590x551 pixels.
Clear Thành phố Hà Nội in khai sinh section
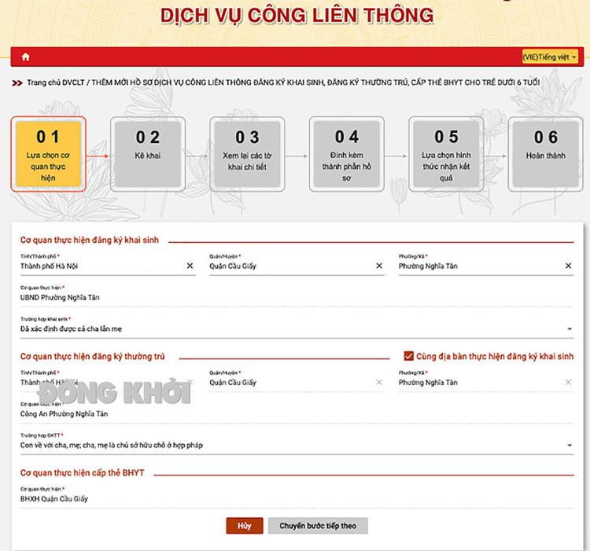point(190,266)
